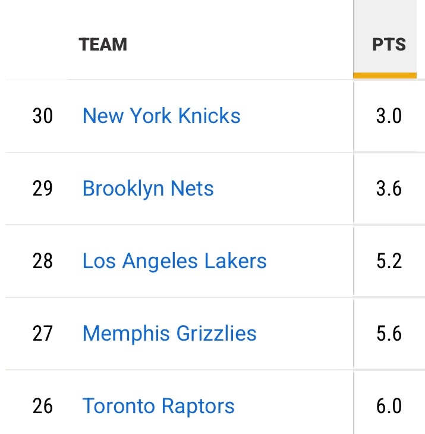Viewport: 425px width, 434px height.
Task: Click the orange sort indicator under PTS
Action: tap(385, 76)
